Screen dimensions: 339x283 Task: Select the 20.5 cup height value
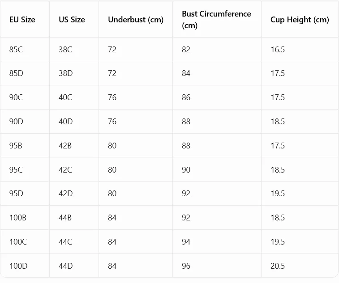pyautogui.click(x=278, y=266)
